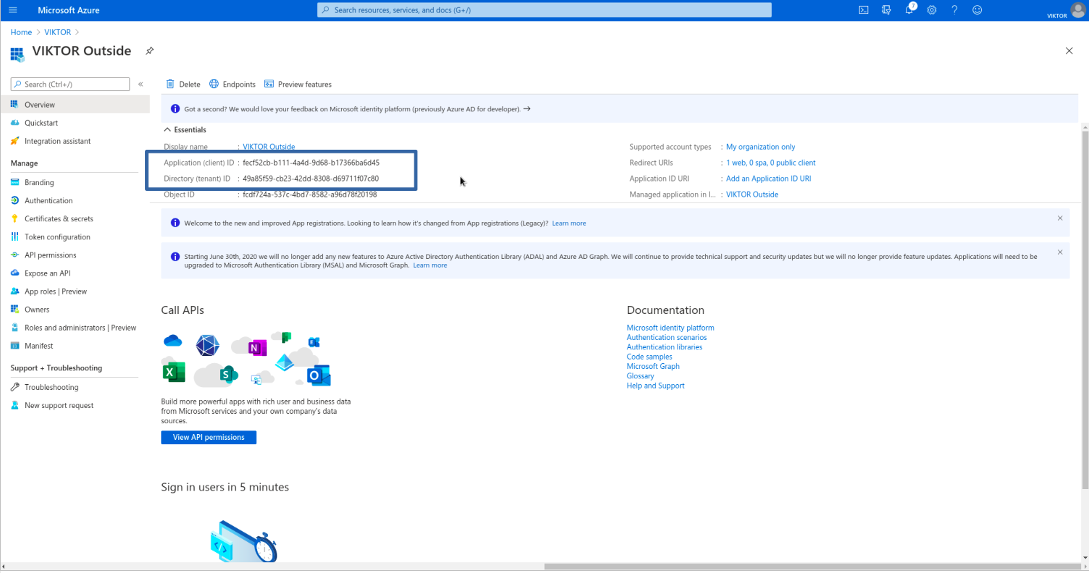Click the top search resources field
The image size is (1089, 573).
[x=544, y=10]
